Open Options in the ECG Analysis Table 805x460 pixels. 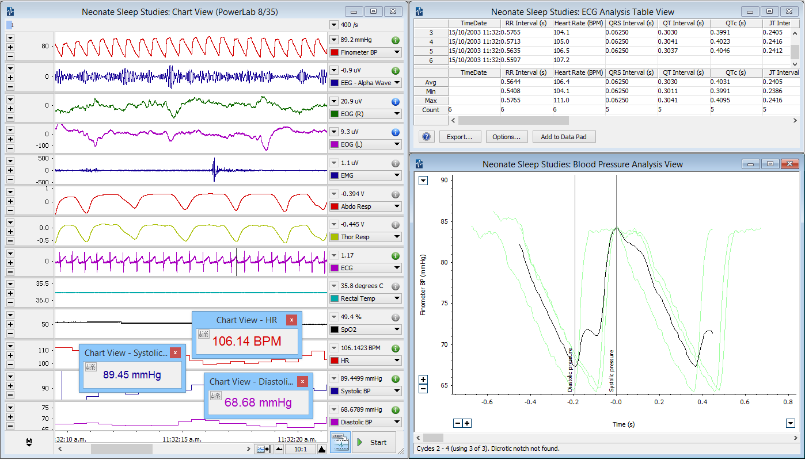[507, 136]
